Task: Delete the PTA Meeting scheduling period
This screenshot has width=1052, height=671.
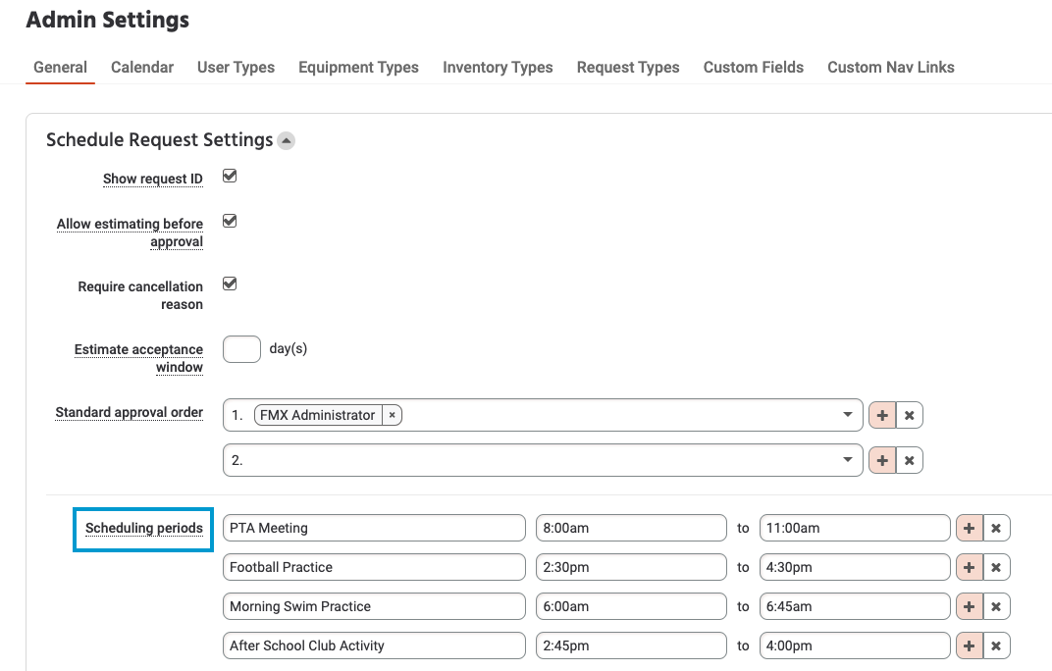Action: 996,528
